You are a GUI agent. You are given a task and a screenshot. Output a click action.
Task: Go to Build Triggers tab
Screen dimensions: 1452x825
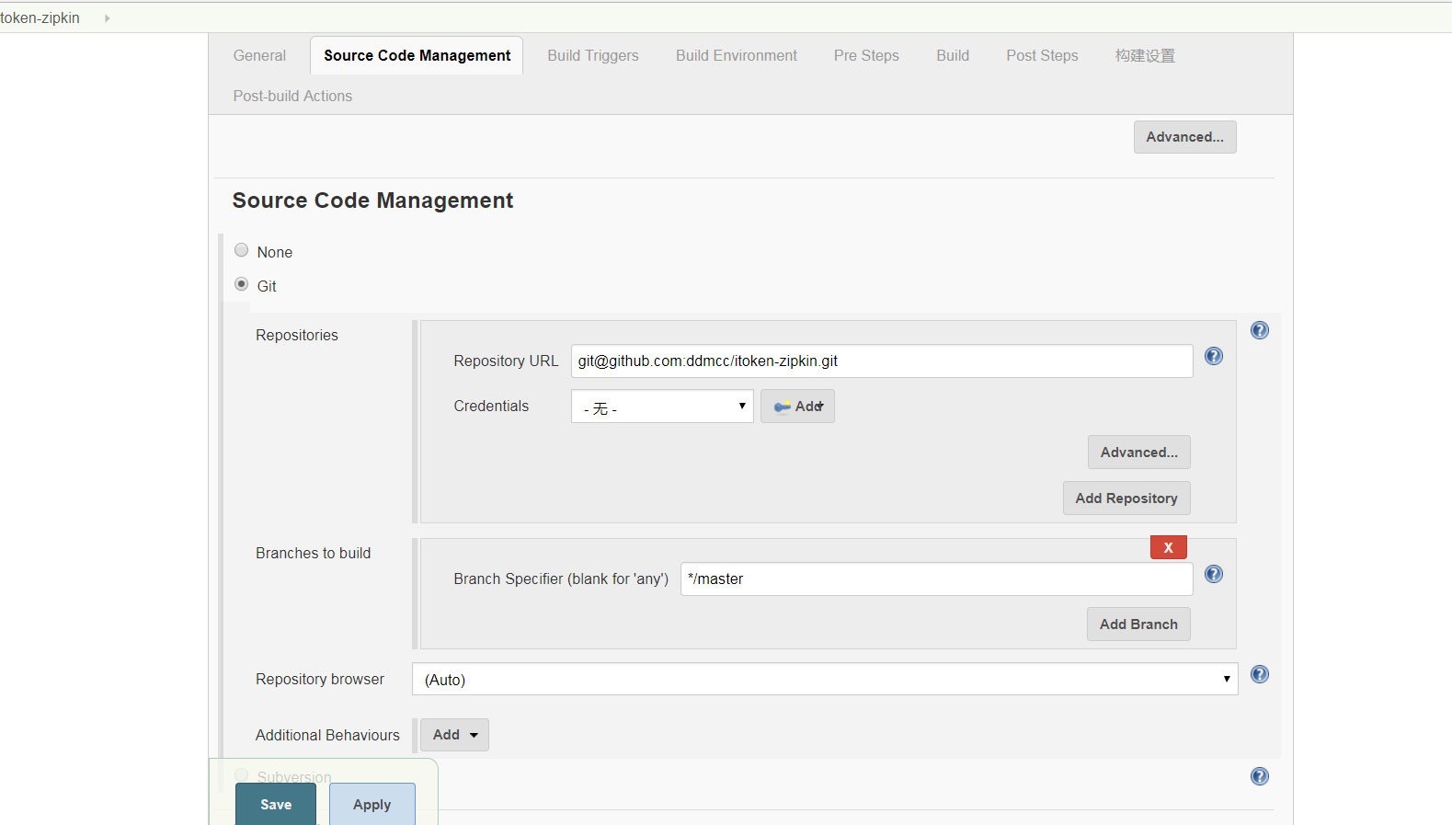pos(593,55)
